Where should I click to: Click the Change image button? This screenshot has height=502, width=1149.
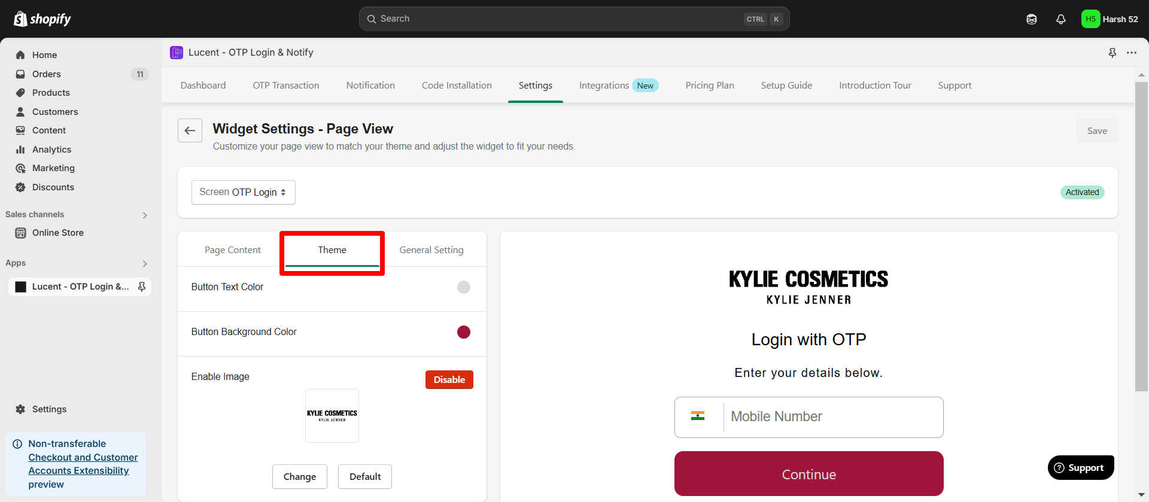point(300,477)
